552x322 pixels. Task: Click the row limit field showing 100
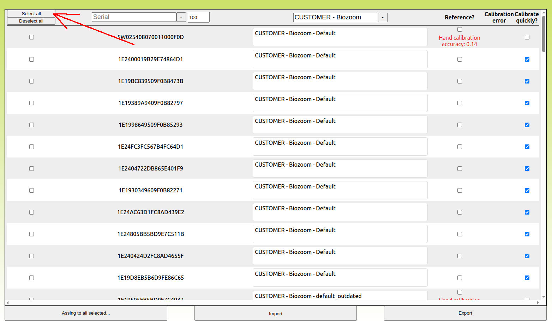[x=198, y=17]
